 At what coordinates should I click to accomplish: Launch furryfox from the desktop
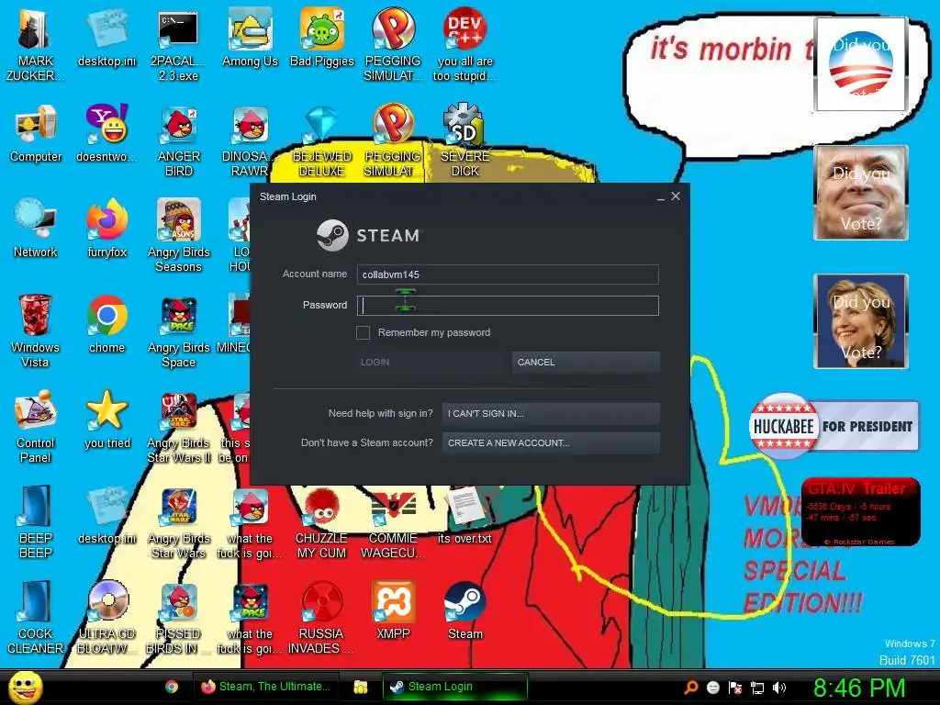point(106,229)
